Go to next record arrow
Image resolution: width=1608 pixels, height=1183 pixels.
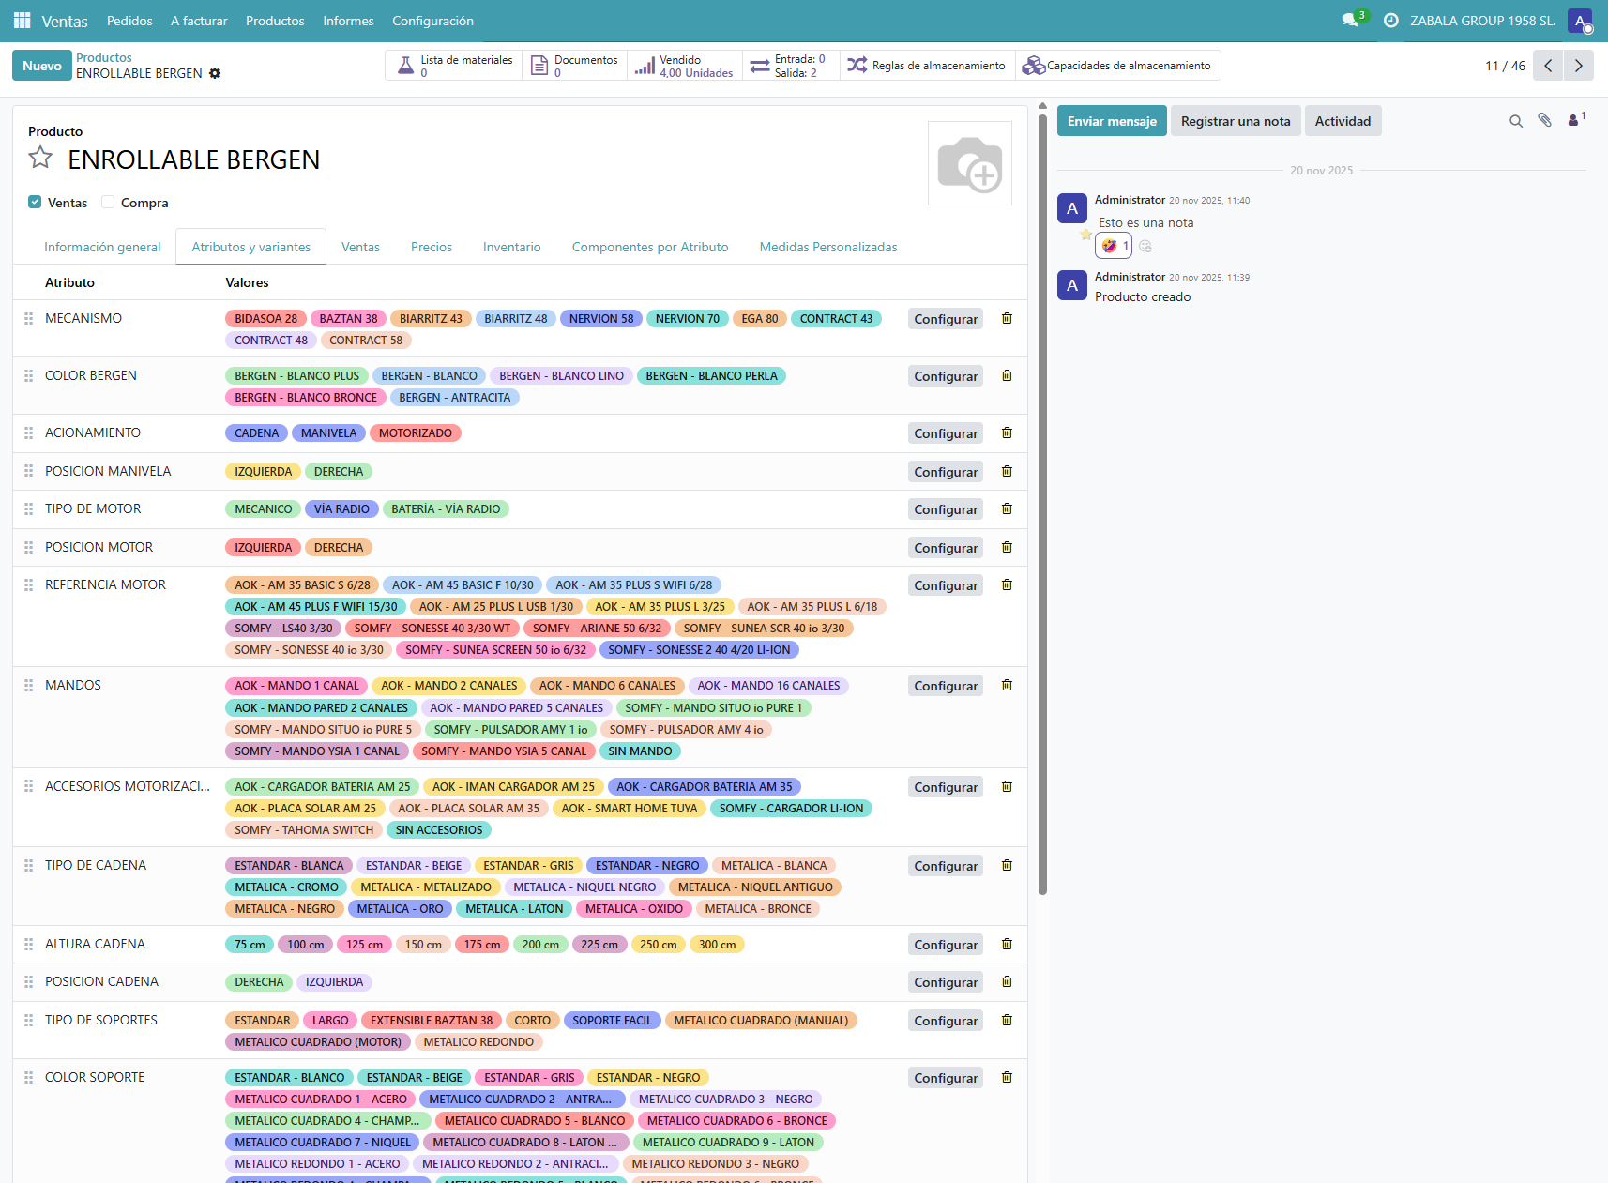click(1579, 66)
